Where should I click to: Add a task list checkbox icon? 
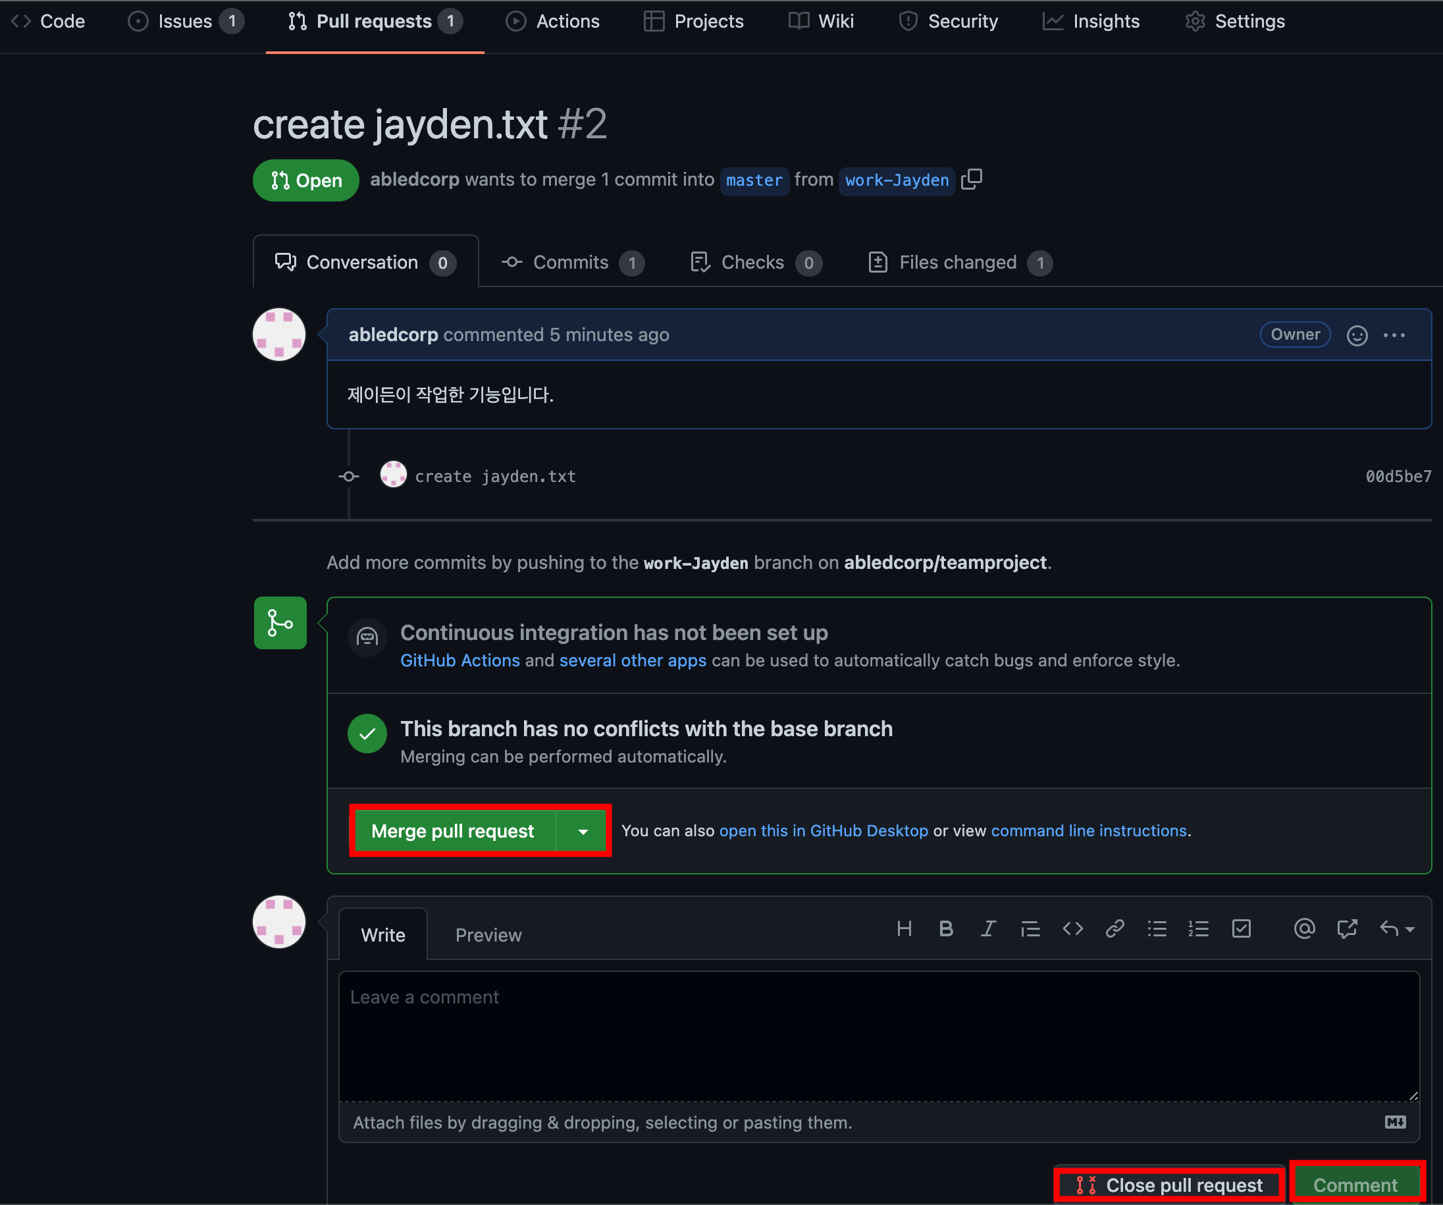(1242, 929)
